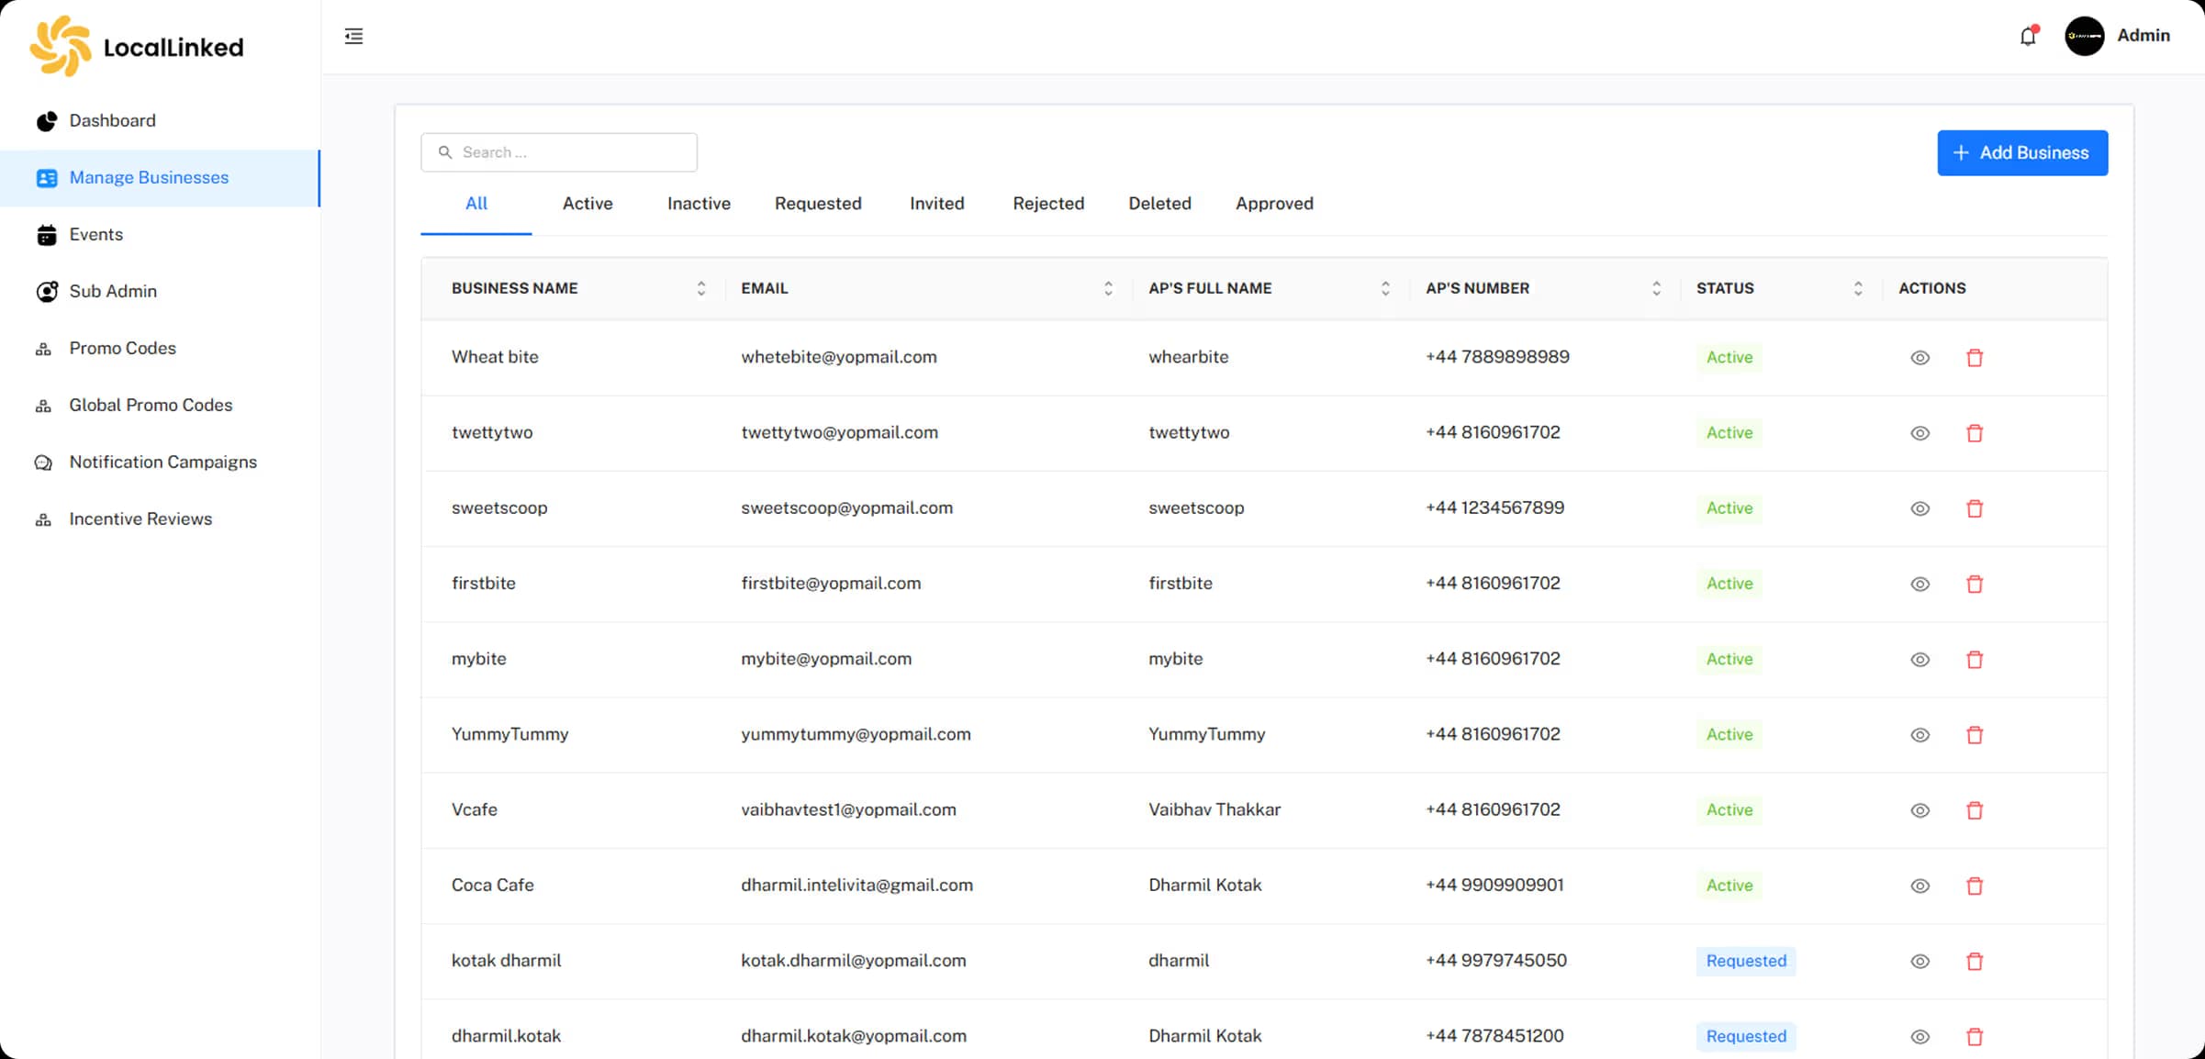Sort by Status column arrows
The image size is (2205, 1059).
pyautogui.click(x=1858, y=288)
